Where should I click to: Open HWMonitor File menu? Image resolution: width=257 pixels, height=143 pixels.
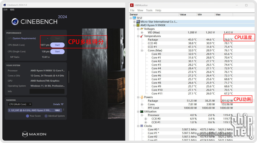(x=132, y=10)
